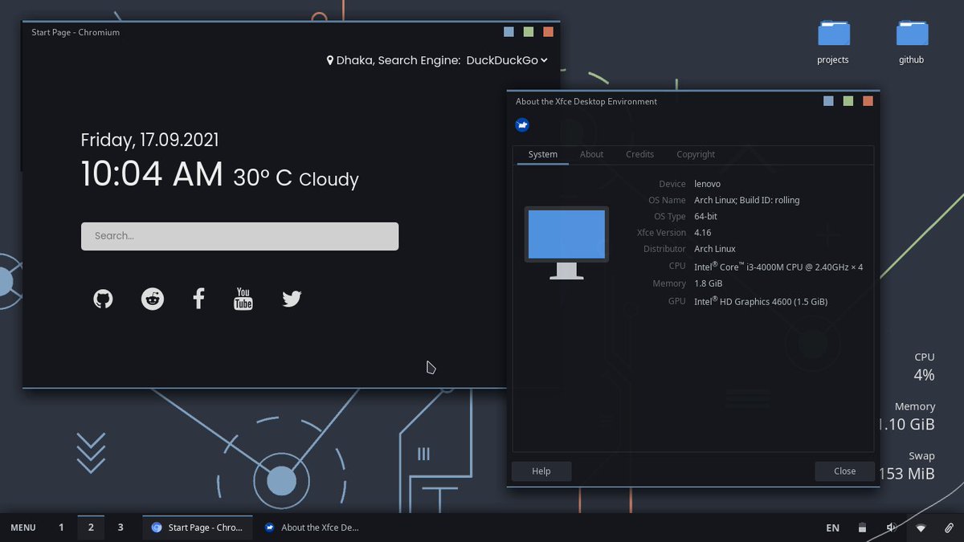This screenshot has width=964, height=542.
Task: Click the Close button in About dialog
Action: [844, 471]
